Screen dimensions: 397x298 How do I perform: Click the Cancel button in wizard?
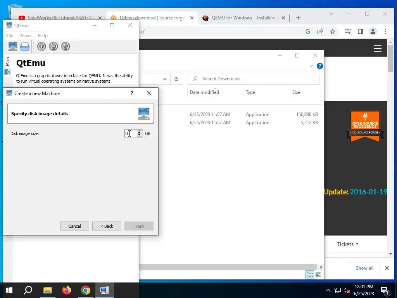point(74,226)
